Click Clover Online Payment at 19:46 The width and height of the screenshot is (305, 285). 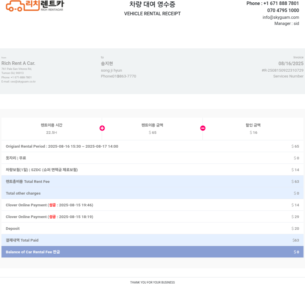(x=49, y=205)
